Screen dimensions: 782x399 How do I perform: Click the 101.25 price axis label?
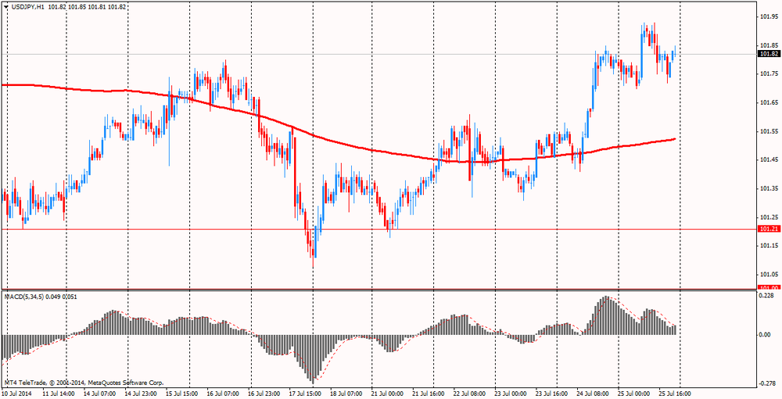pyautogui.click(x=769, y=218)
